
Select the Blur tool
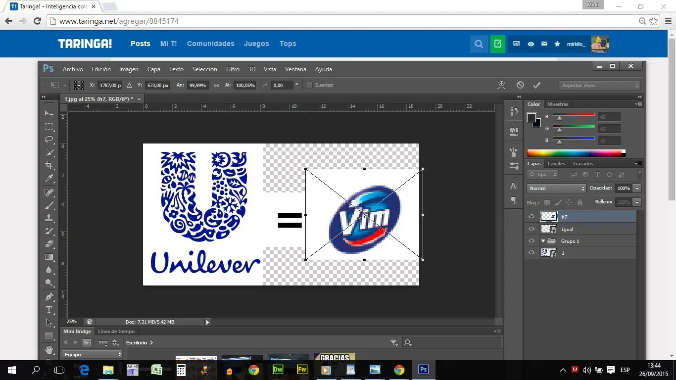point(49,270)
